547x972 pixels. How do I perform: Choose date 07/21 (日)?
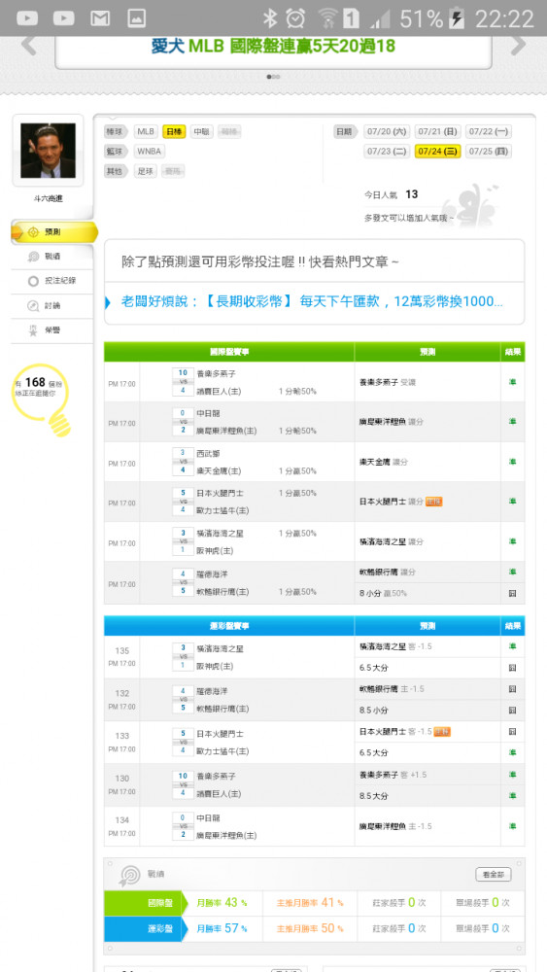437,131
